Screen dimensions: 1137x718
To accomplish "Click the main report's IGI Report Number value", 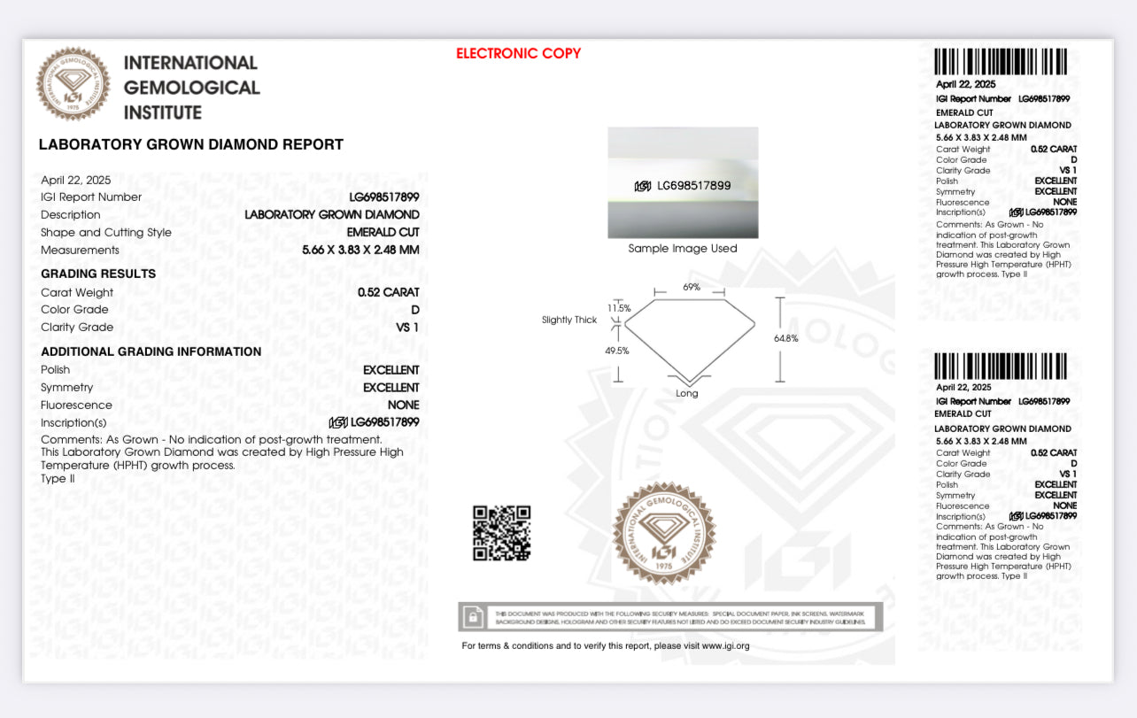I will tap(384, 197).
